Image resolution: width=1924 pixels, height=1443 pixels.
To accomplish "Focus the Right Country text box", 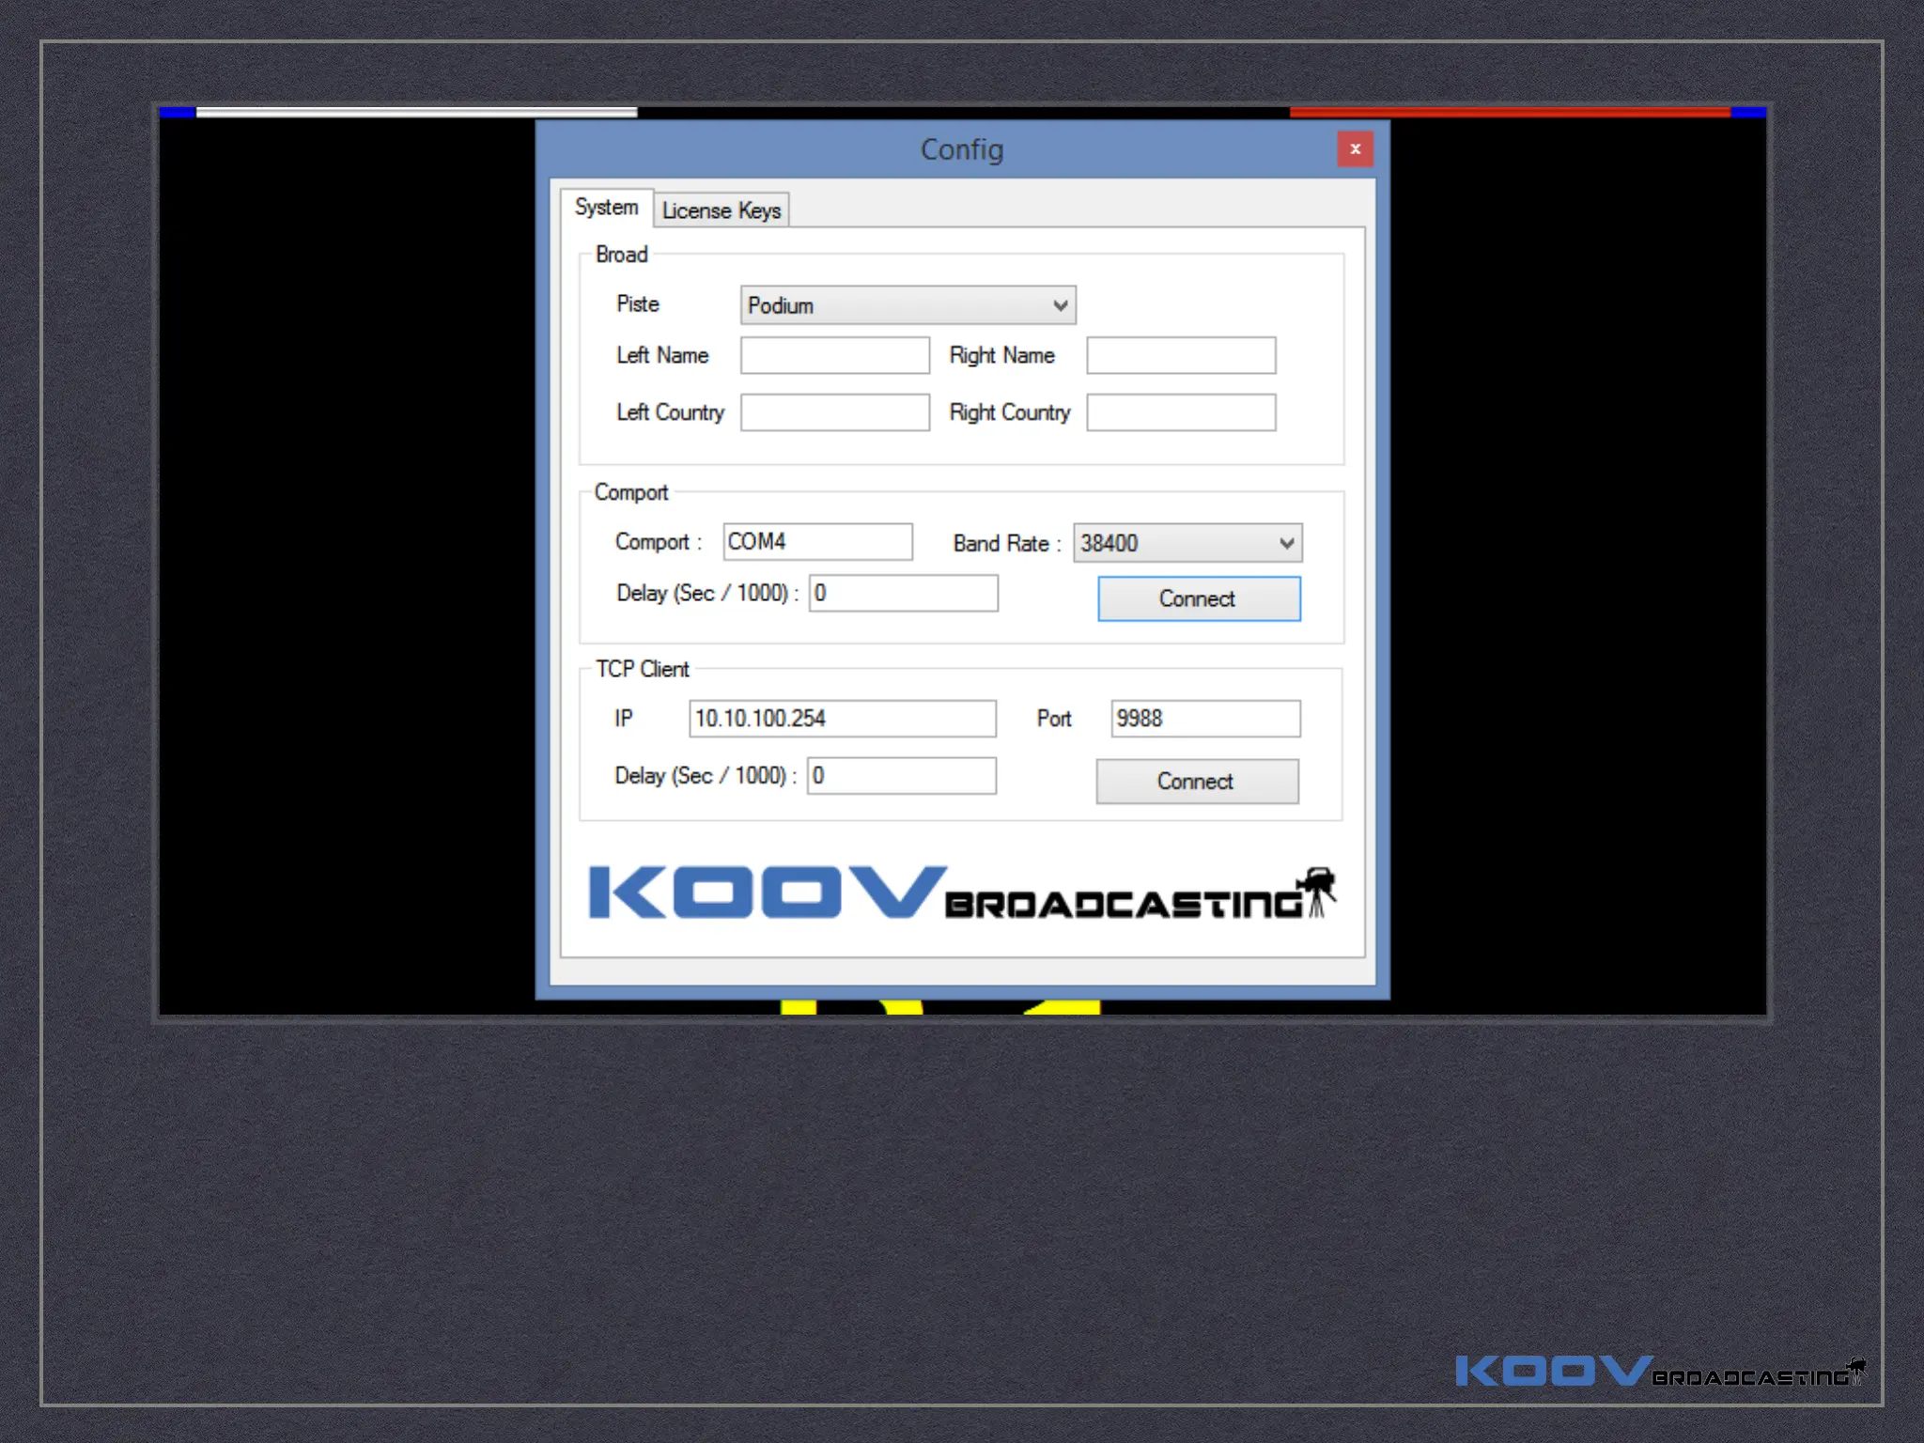I will 1181,412.
